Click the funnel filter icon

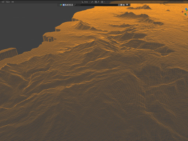pyautogui.click(x=127, y=5)
